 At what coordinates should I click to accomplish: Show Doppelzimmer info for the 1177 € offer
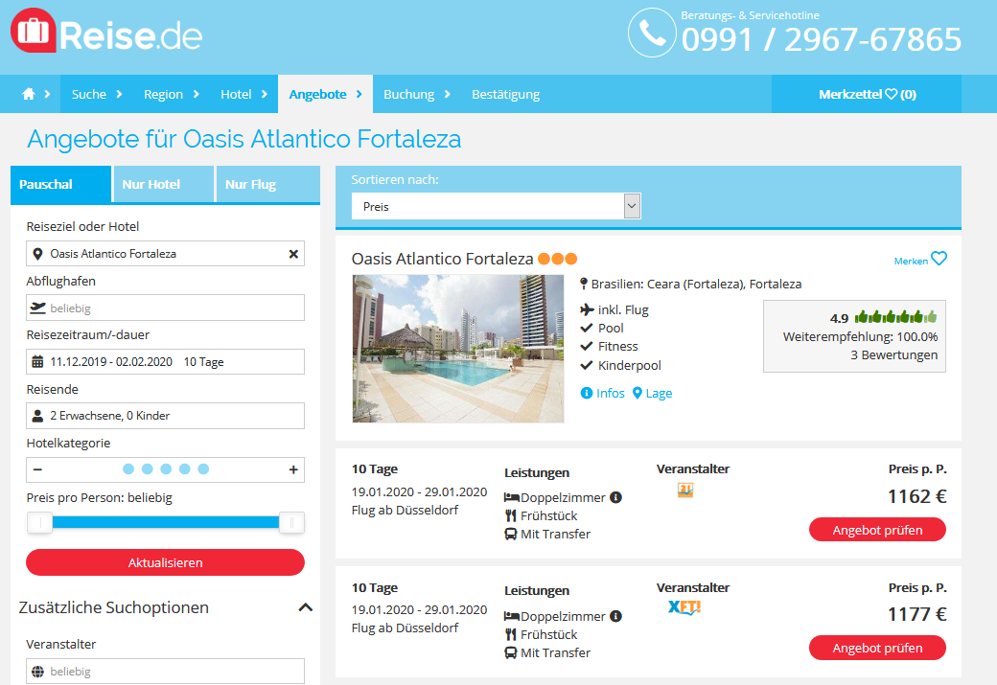tap(615, 616)
